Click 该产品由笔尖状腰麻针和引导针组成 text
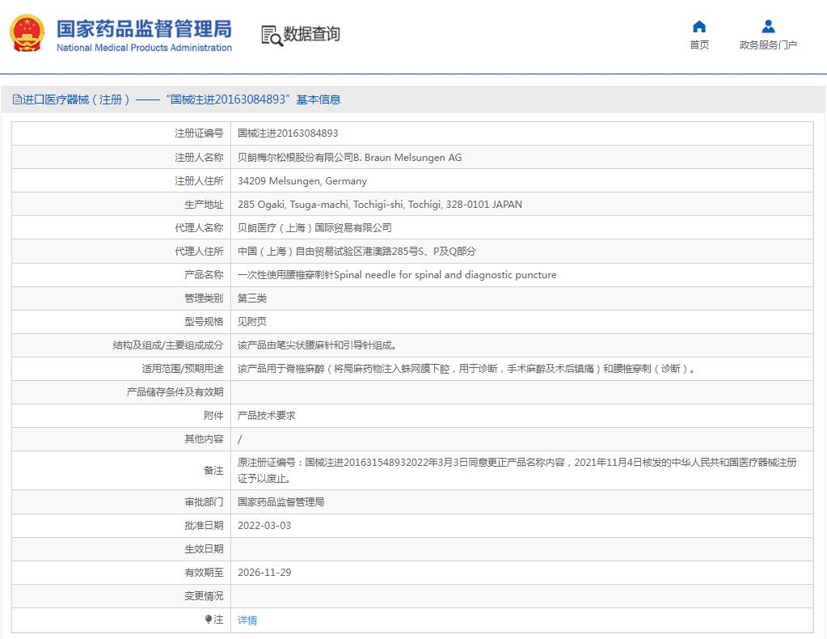 [x=316, y=345]
